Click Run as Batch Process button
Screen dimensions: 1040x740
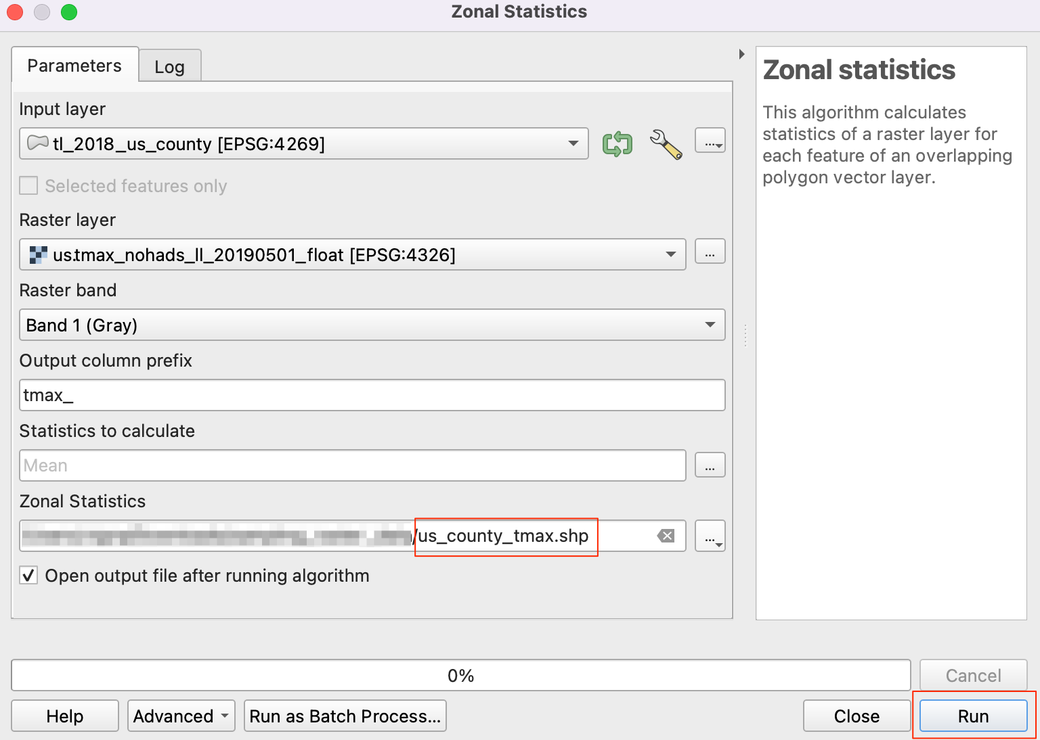[345, 716]
